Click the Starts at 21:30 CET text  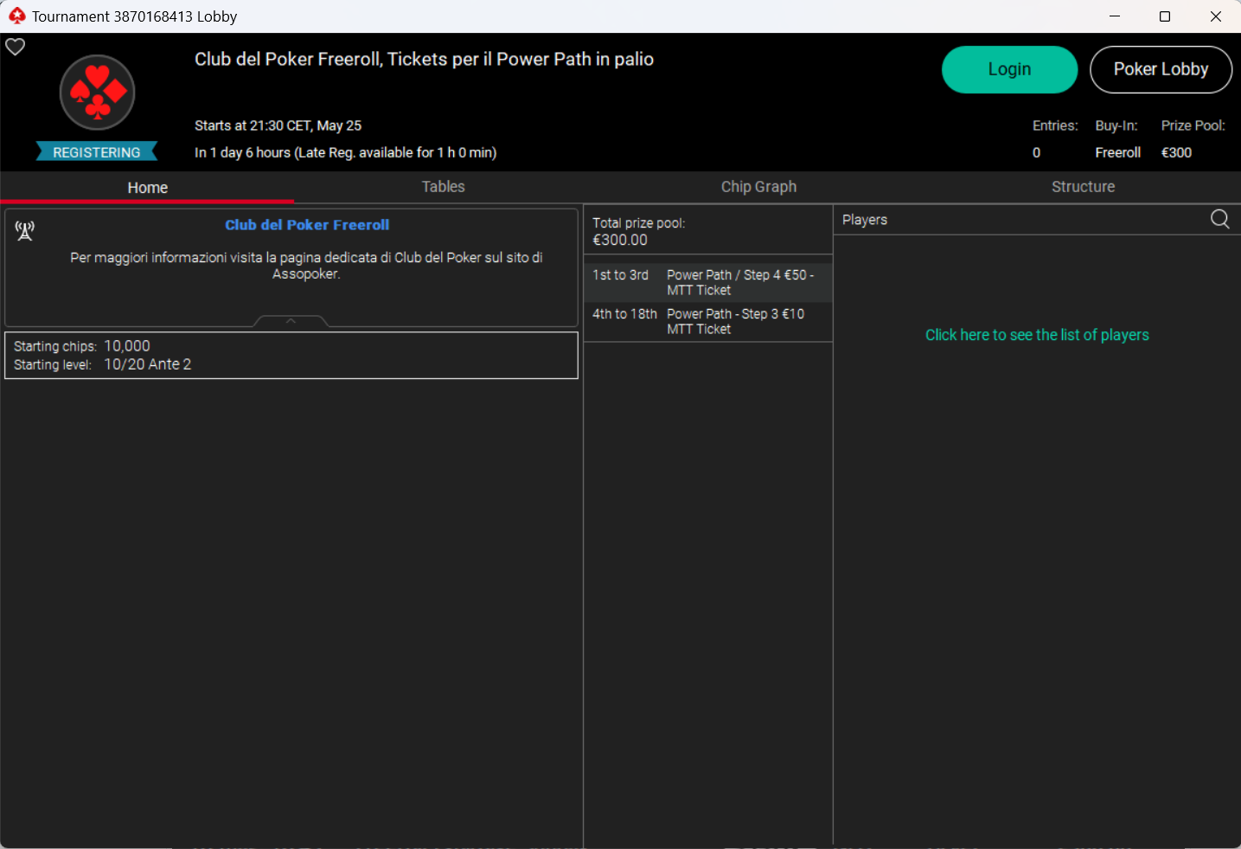coord(278,125)
